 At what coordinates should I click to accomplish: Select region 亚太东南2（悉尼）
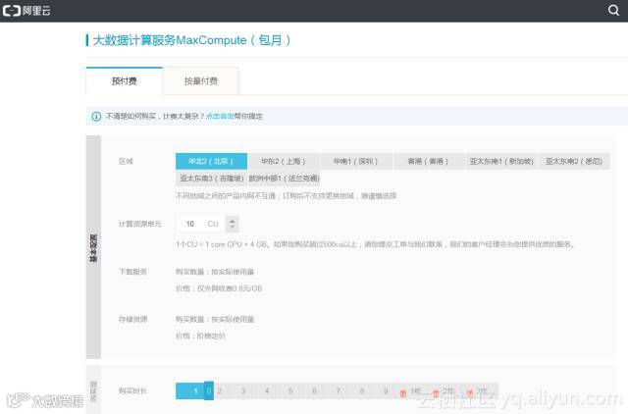(x=574, y=161)
